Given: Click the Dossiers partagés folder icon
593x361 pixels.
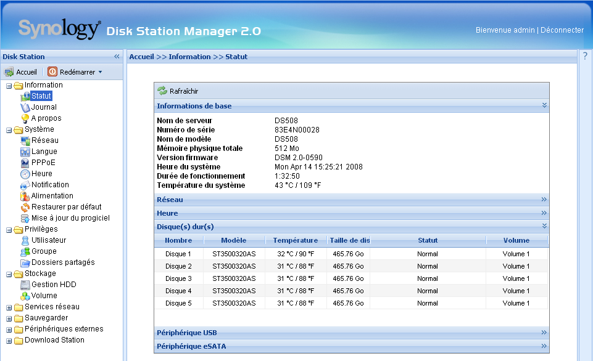Looking at the screenshot, I should 25,263.
